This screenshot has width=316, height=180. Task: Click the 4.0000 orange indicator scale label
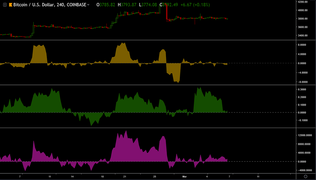coord(302,54)
